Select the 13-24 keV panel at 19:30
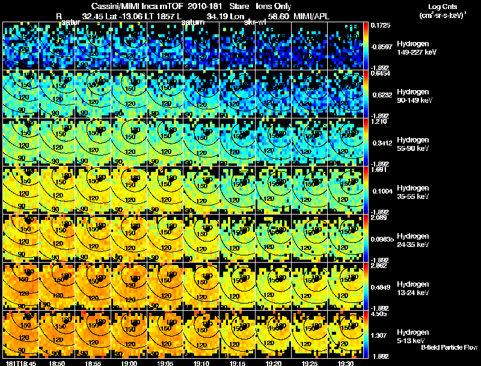This screenshot has height=366, width=481. click(x=345, y=287)
